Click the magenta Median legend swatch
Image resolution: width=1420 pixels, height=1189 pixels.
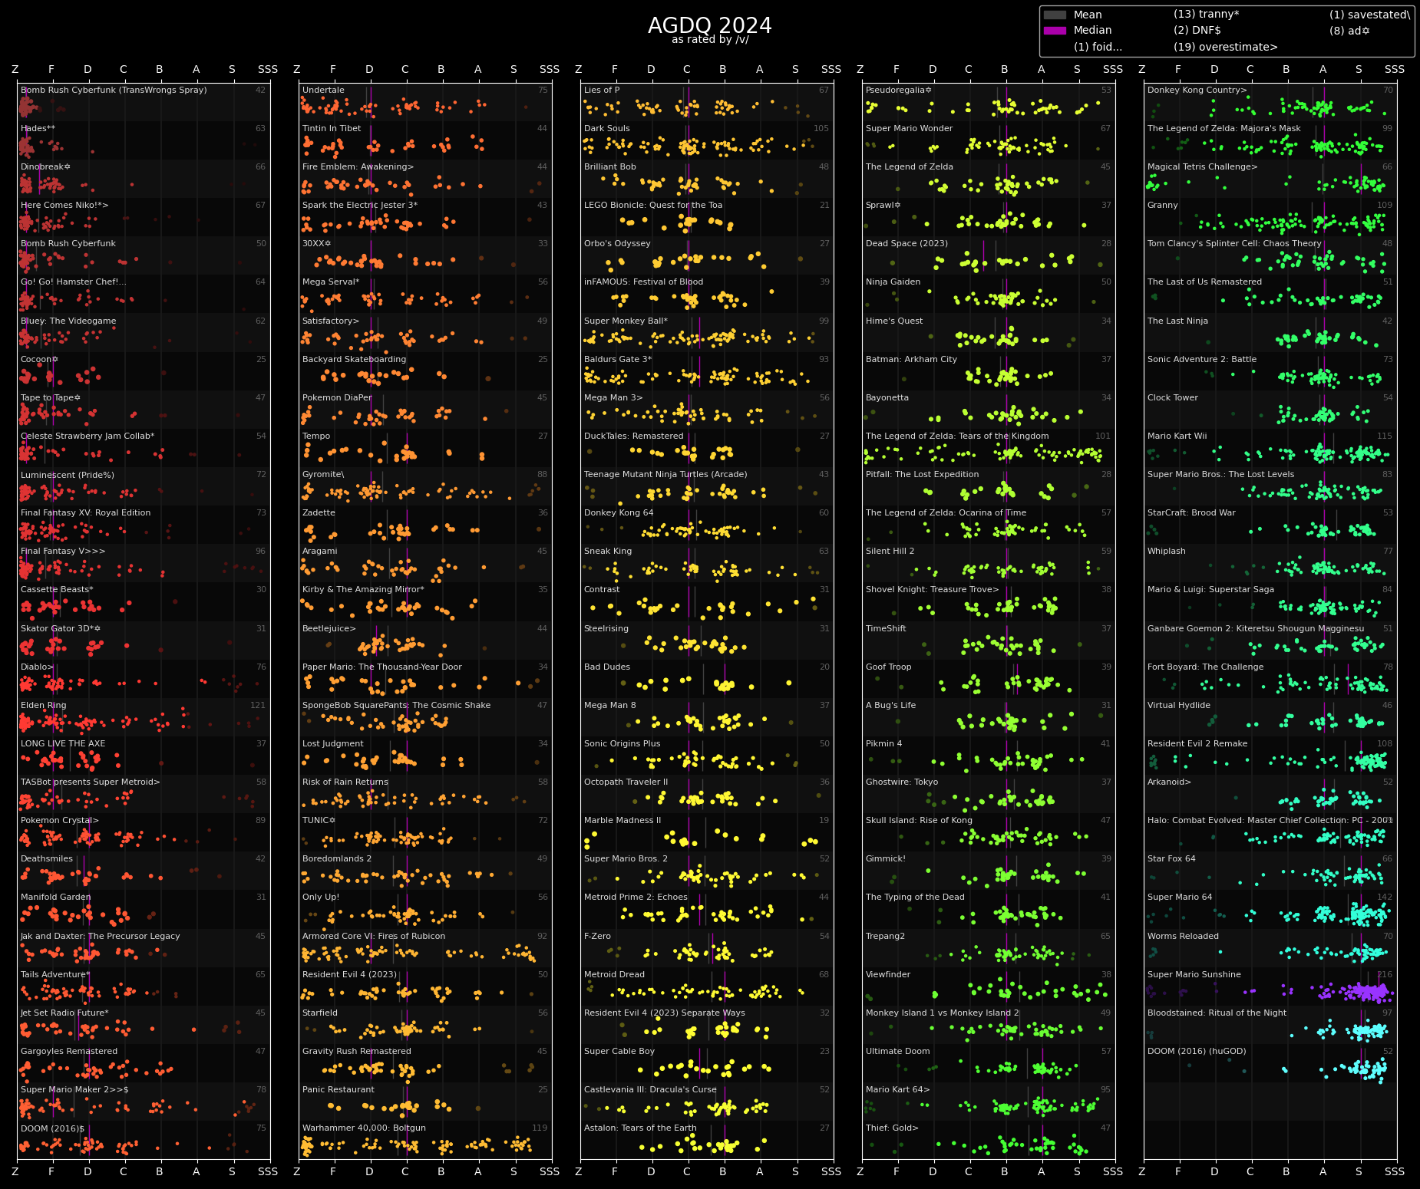point(1055,31)
